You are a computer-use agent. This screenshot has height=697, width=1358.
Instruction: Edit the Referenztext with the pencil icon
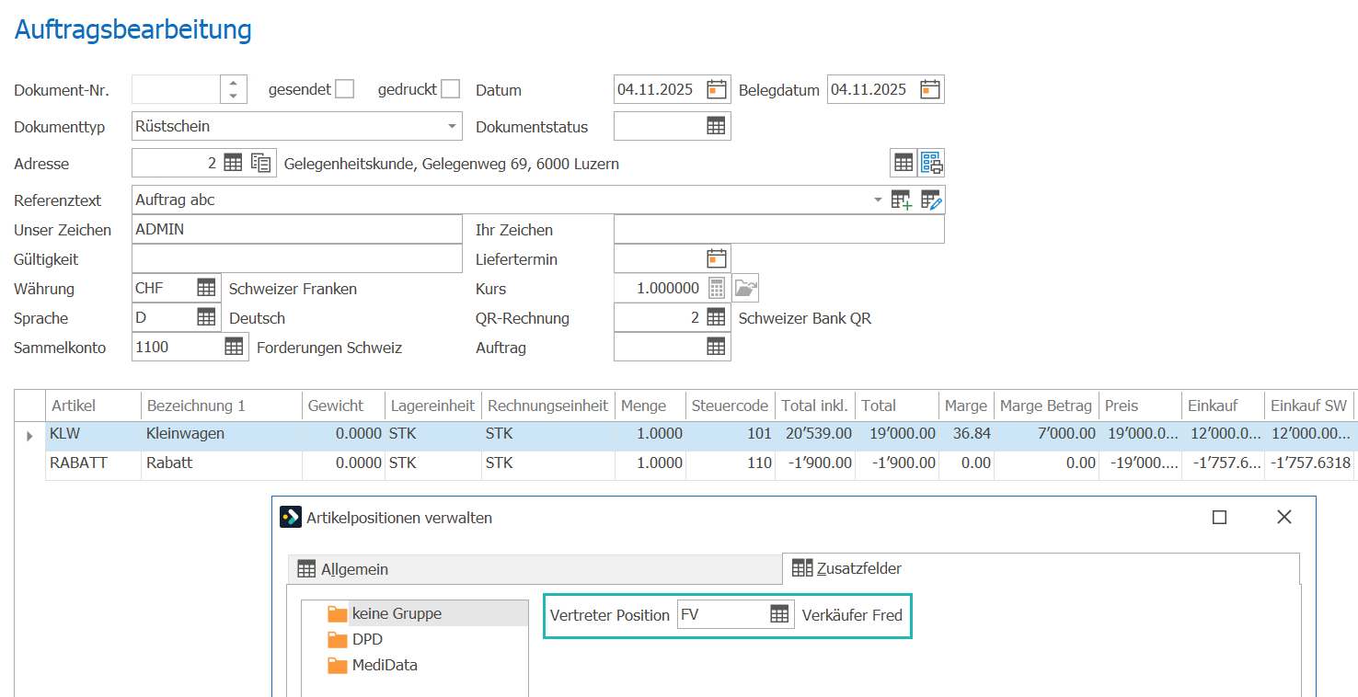932,200
